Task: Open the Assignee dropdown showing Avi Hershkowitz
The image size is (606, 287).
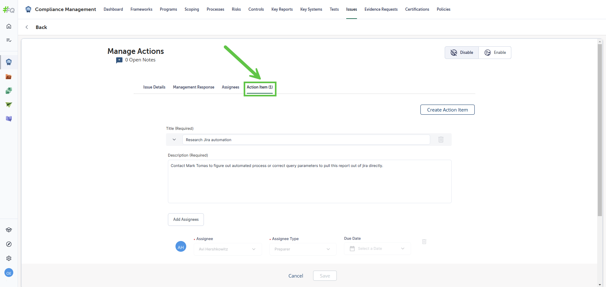Action: 228,249
